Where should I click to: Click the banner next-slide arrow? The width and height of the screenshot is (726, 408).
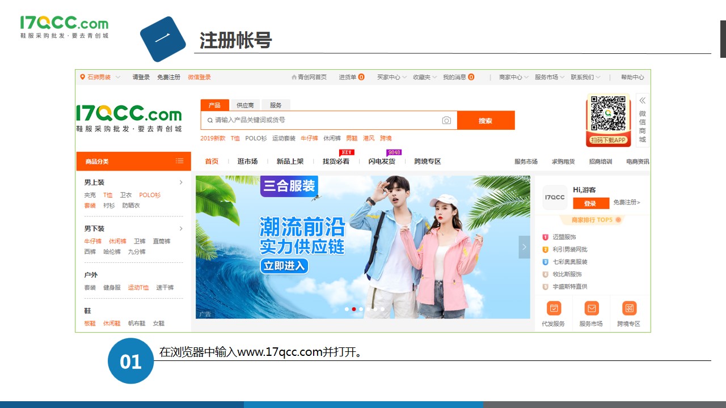[x=524, y=247]
